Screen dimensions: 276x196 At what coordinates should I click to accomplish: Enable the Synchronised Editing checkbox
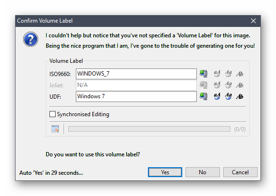(52, 114)
